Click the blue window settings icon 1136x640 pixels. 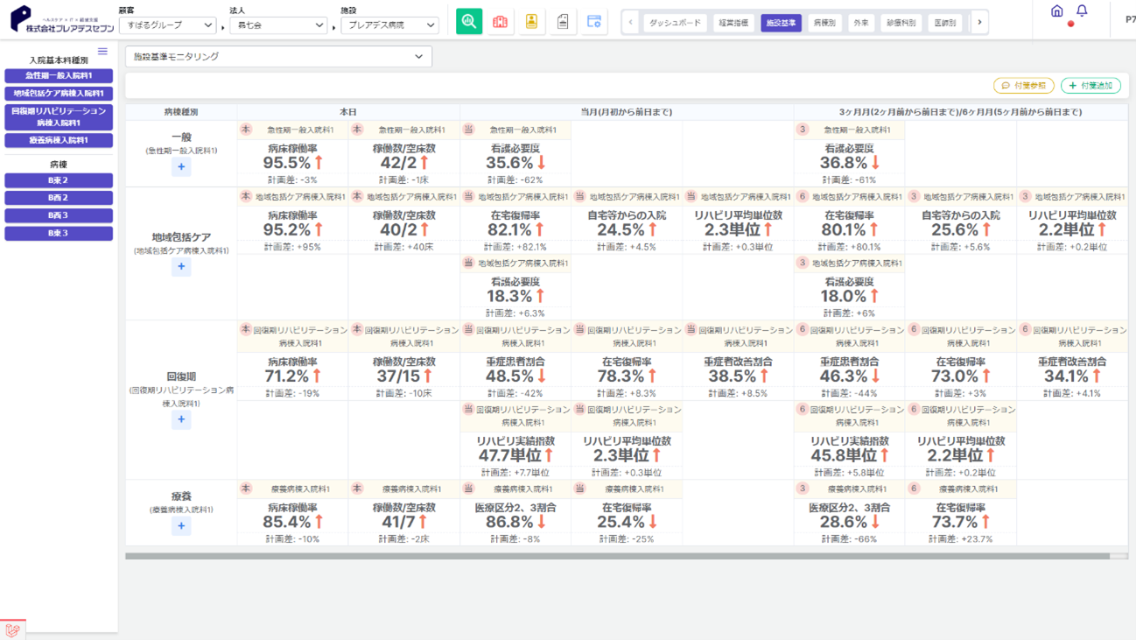pyautogui.click(x=594, y=22)
